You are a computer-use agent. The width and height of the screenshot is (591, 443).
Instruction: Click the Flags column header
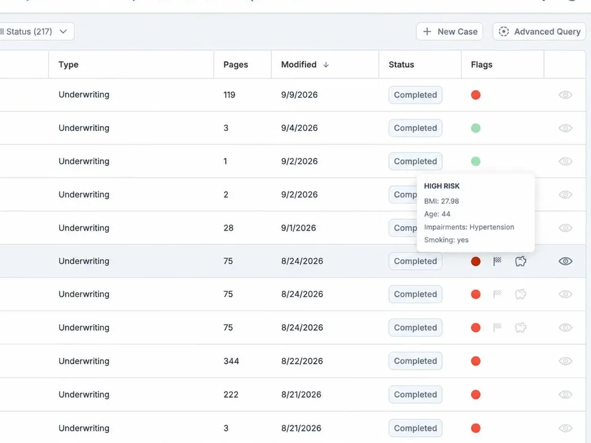(x=481, y=64)
